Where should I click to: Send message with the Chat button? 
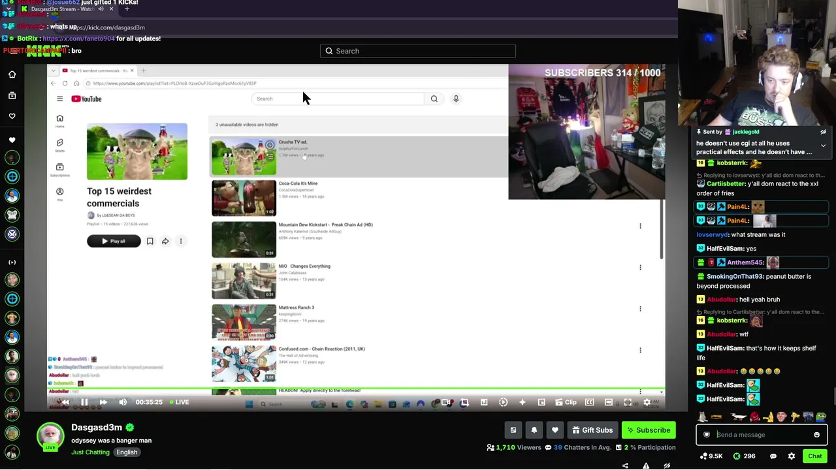pos(815,456)
